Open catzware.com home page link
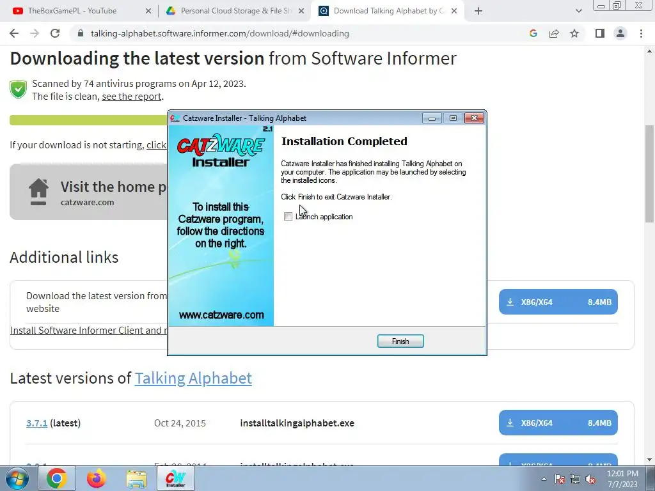This screenshot has width=655, height=491. tap(87, 203)
